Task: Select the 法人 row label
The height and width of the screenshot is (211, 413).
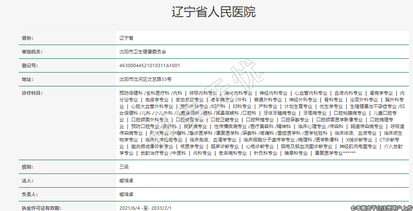Action: (x=28, y=181)
